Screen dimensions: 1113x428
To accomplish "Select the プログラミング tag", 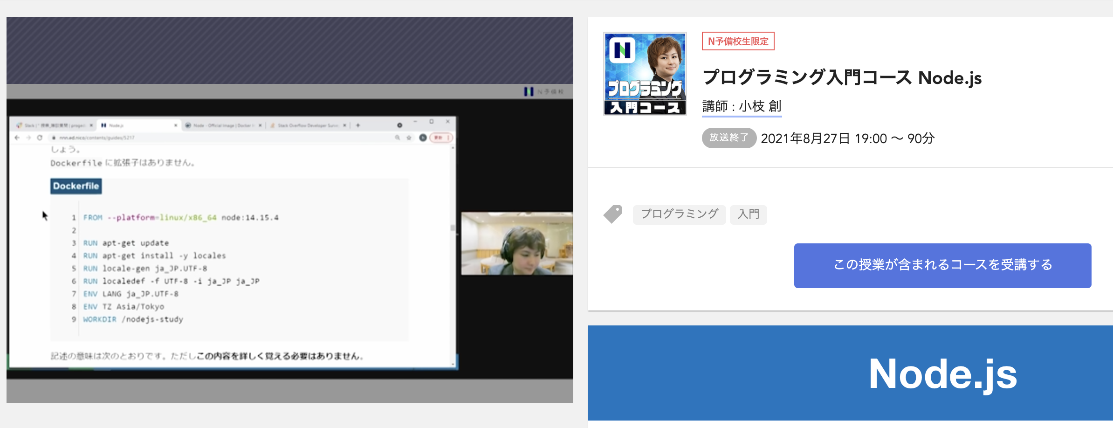I will (679, 214).
